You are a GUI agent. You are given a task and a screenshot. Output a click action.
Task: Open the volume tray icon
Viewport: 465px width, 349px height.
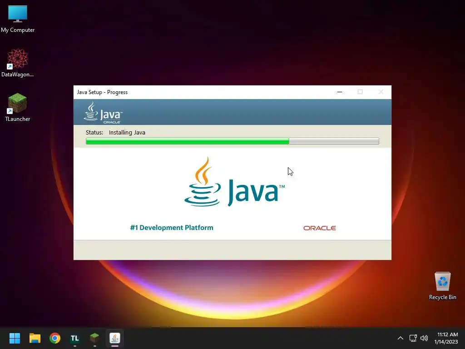coord(424,338)
